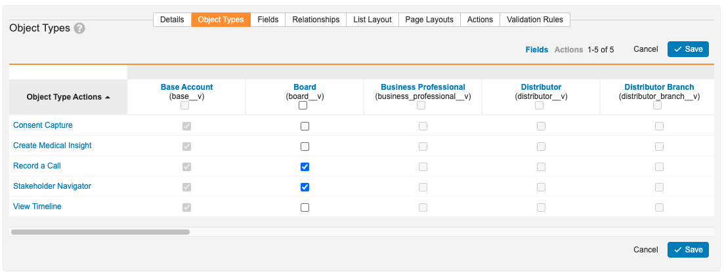Click the bottom Cancel button
The image size is (724, 276).
(645, 250)
